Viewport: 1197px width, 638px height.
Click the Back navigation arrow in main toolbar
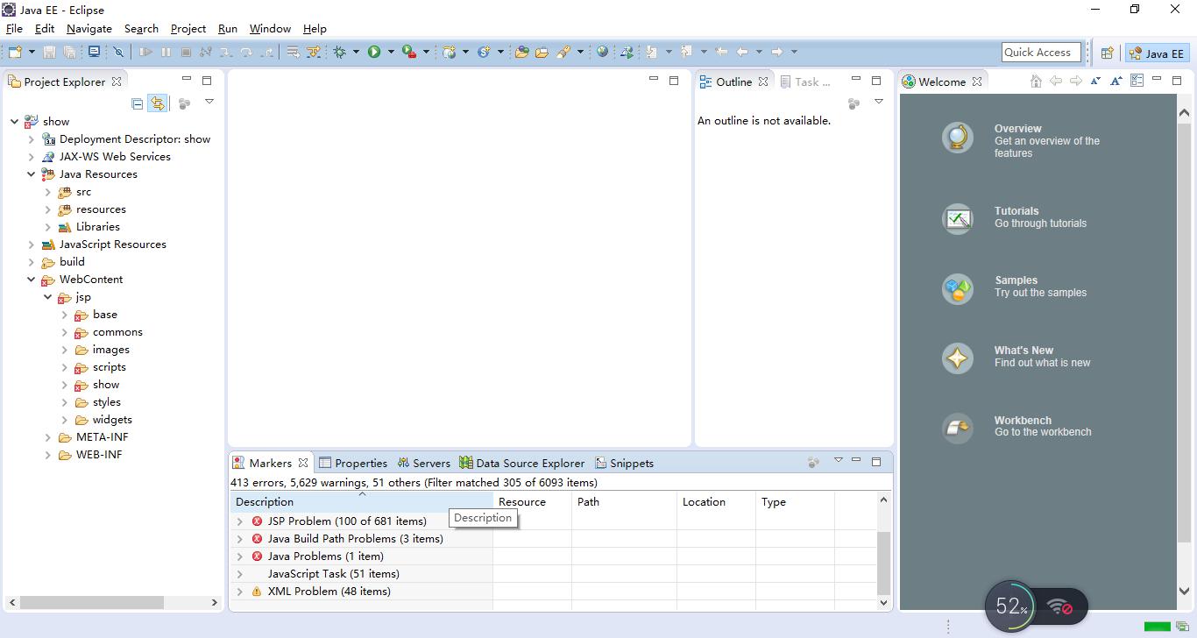[742, 52]
